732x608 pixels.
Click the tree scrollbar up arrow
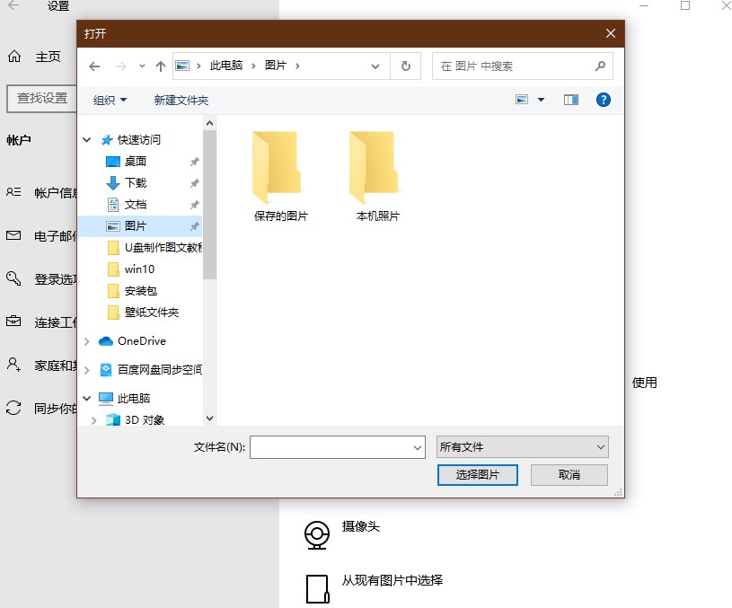pos(209,123)
